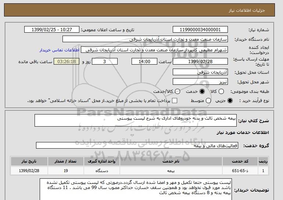
Task: Click the تعداد / مقدار column header
Action: 66,161
